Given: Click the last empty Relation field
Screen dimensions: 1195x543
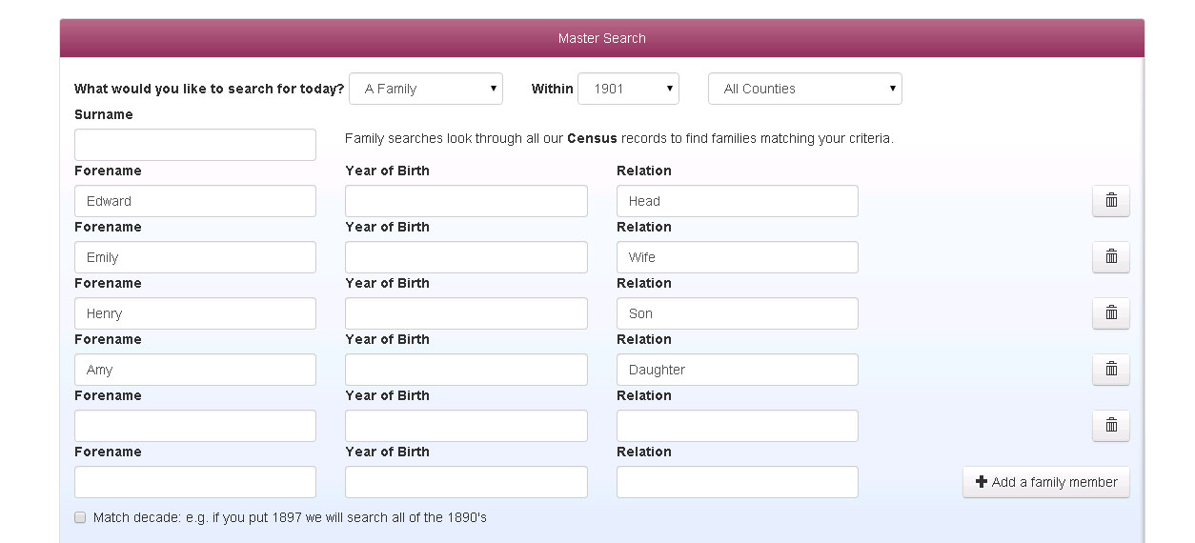Looking at the screenshot, I should coord(738,482).
